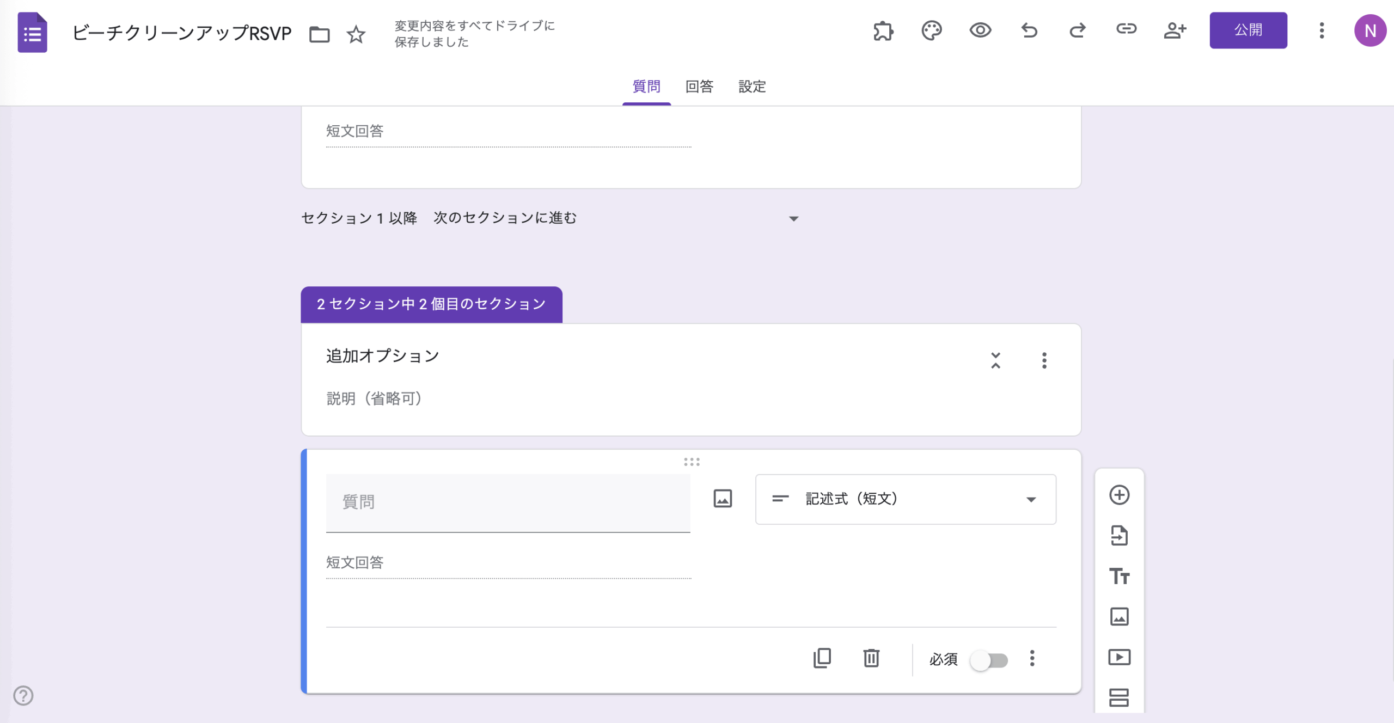The width and height of the screenshot is (1394, 723).
Task: Click the undo arrow icon
Action: click(1029, 30)
